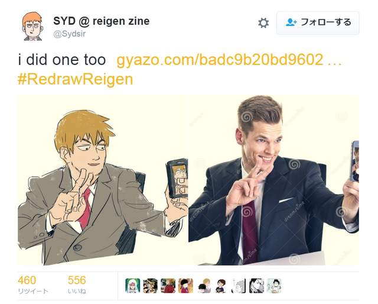Image resolution: width=378 pixels, height=304 pixels.
Task: Open the cartoon Reigen drawing
Action: 103,180
